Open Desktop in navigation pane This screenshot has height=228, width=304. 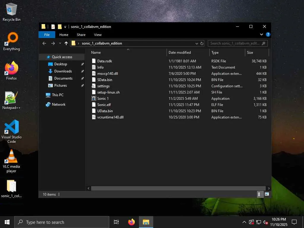point(61,64)
